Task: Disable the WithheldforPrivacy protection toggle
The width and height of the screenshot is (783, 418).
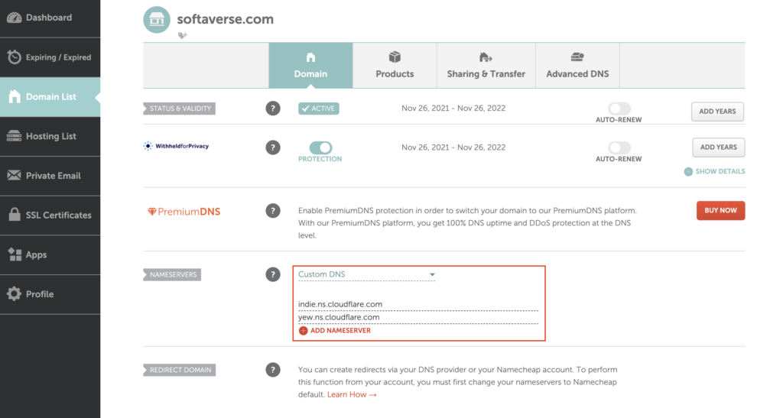Action: click(x=320, y=147)
